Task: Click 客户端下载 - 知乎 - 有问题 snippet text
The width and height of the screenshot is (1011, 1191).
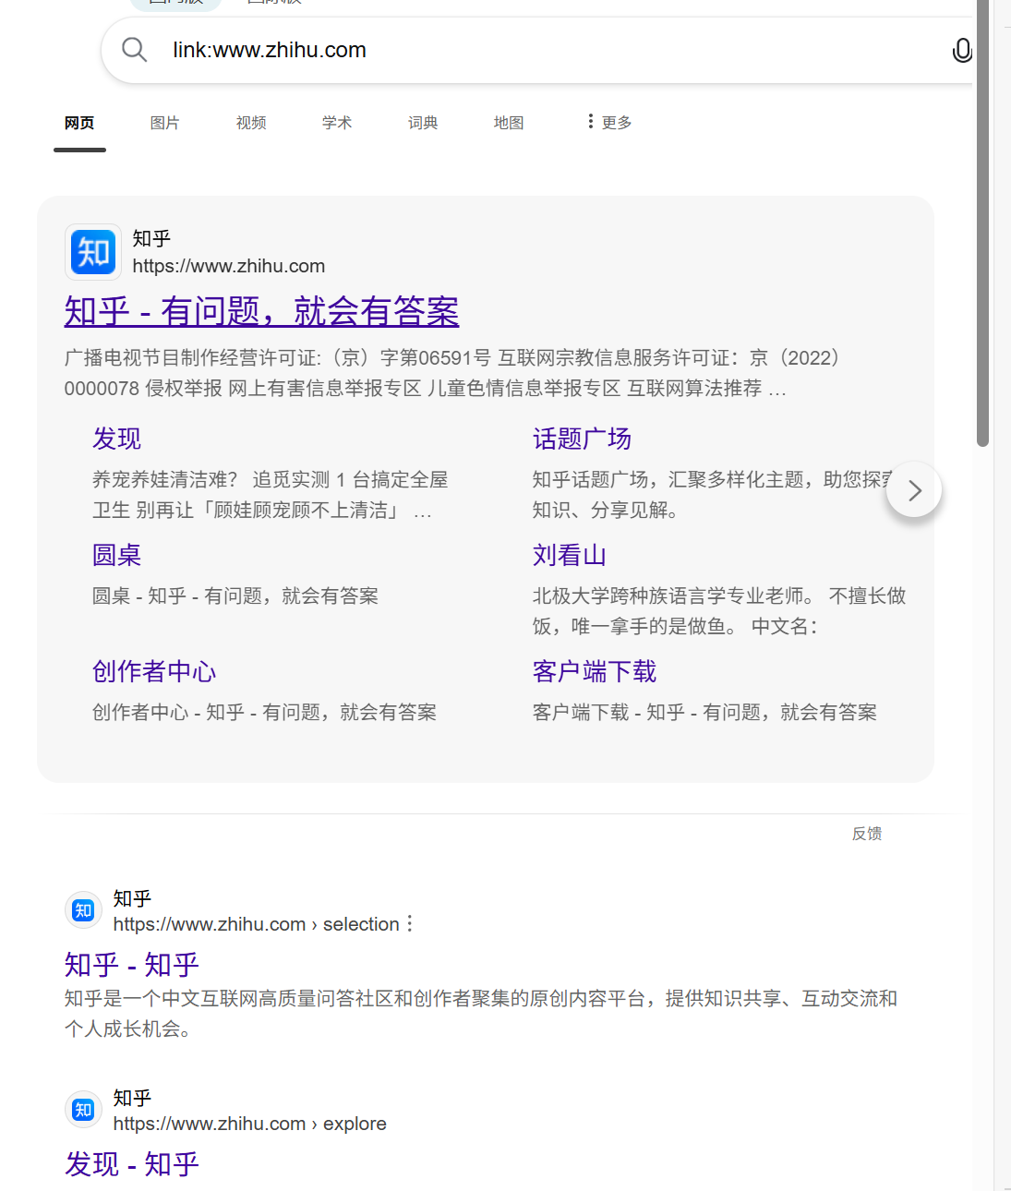Action: tap(704, 713)
